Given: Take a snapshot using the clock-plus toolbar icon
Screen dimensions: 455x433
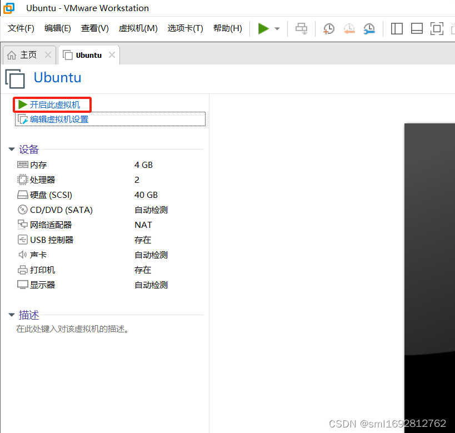Looking at the screenshot, I should point(328,28).
